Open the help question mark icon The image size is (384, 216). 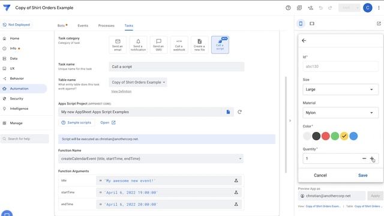point(288,8)
